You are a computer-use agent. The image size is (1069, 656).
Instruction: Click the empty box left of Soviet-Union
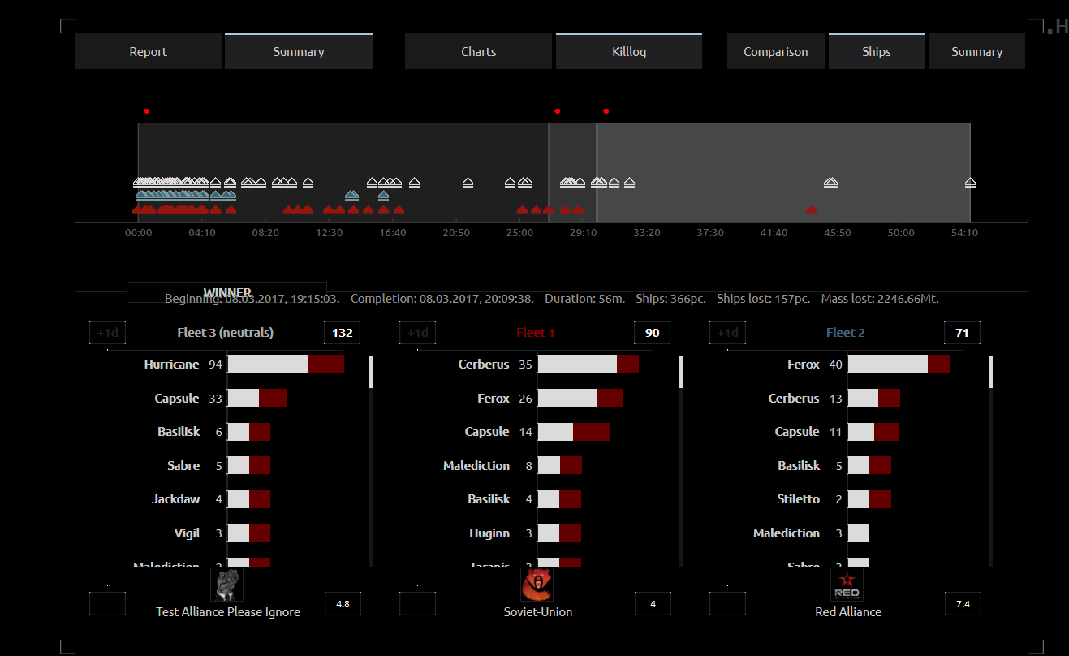coord(418,604)
